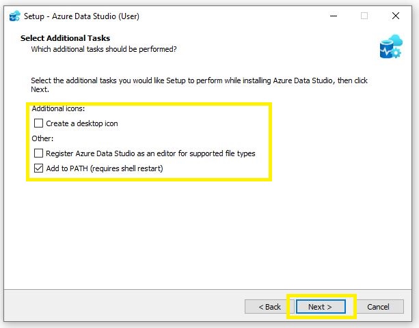Cancel the Azure Data Studio setup

click(378, 307)
